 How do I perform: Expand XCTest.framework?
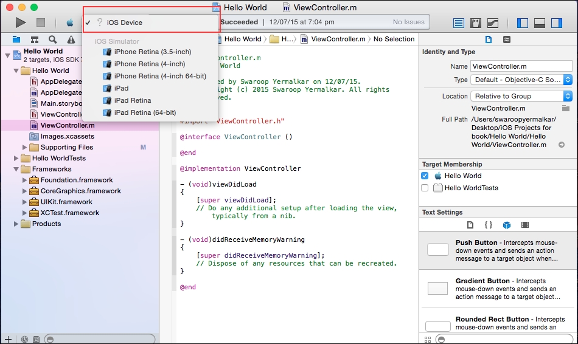pos(24,213)
